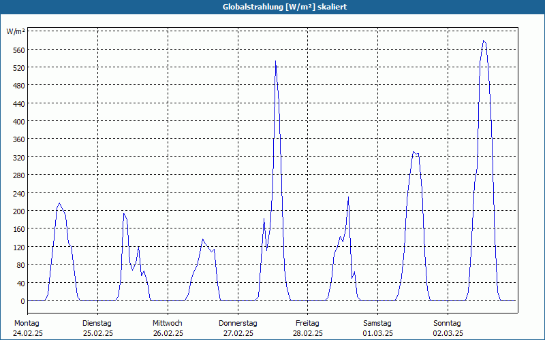Select the 0 y-axis value
The image size is (545, 340).
click(23, 301)
